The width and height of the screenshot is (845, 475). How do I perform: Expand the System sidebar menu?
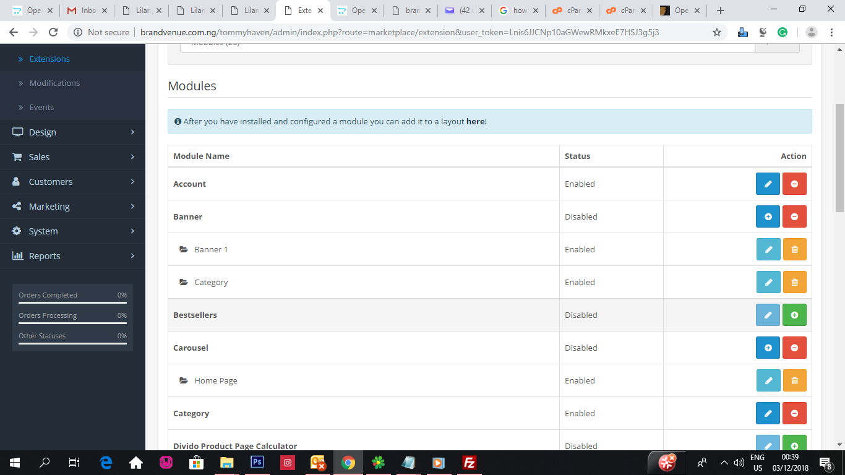tap(72, 231)
